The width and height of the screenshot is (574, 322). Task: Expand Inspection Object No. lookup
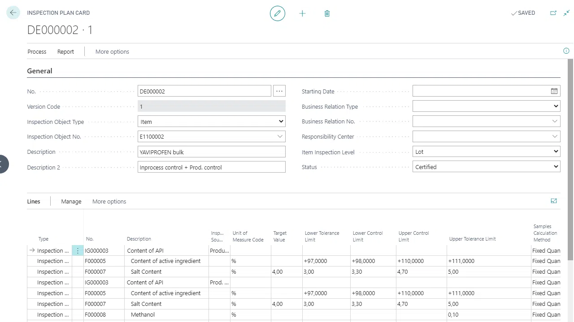click(x=280, y=136)
